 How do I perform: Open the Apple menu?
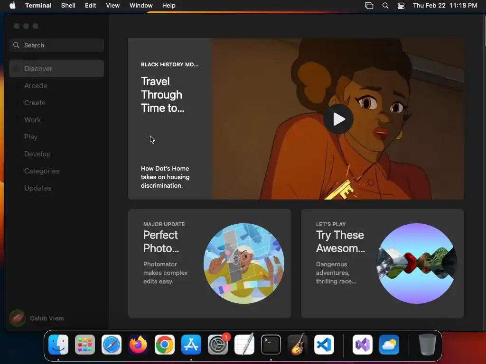click(x=12, y=6)
